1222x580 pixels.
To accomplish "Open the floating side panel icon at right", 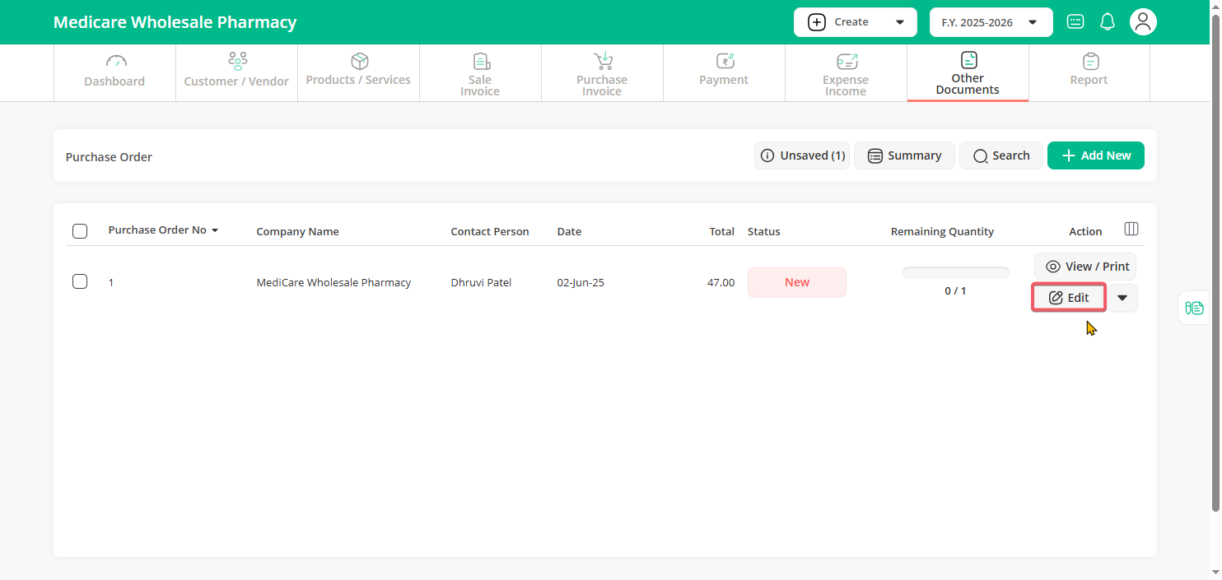I will coord(1194,308).
